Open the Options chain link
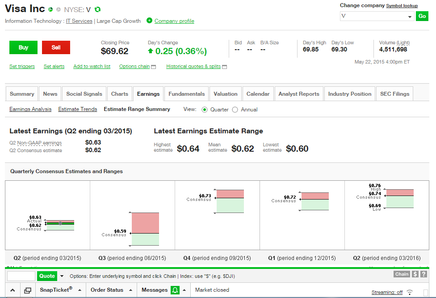 (x=134, y=66)
